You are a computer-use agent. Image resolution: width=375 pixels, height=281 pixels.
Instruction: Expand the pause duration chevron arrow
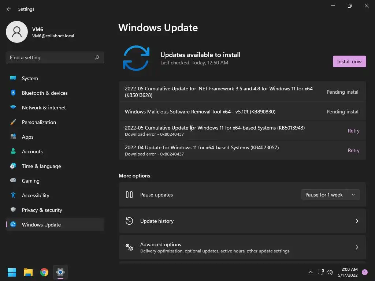(353, 195)
